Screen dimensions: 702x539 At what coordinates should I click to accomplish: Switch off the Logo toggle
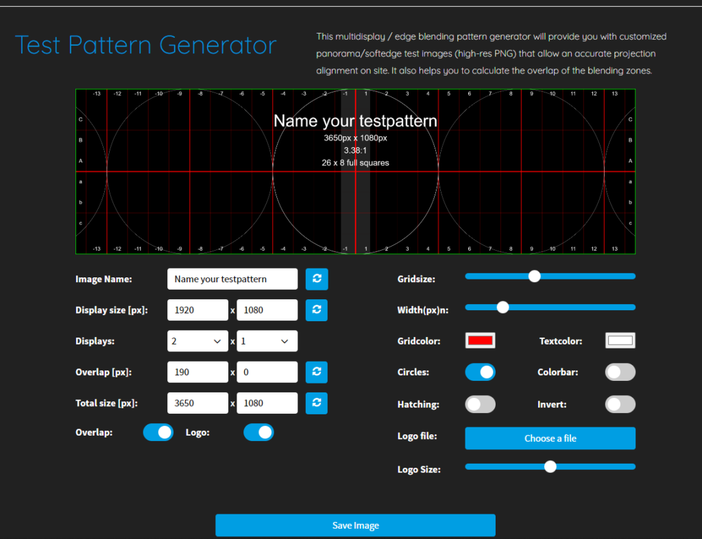coord(258,433)
